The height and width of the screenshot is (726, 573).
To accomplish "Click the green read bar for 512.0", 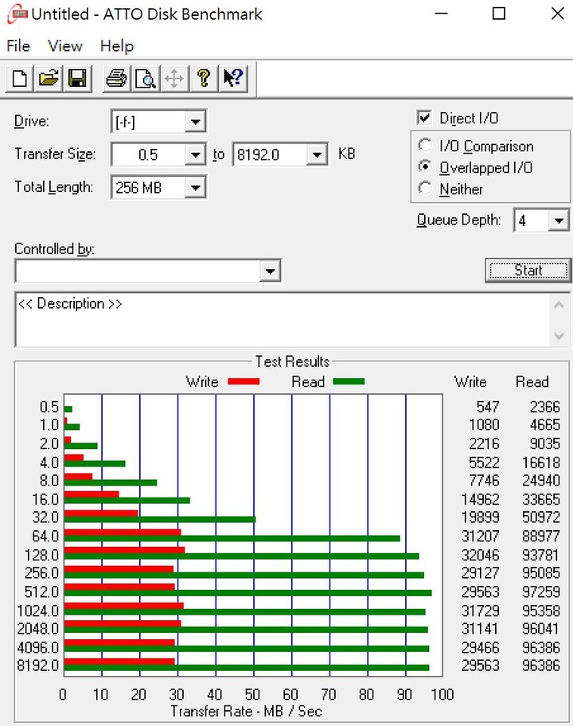I will coord(248,593).
